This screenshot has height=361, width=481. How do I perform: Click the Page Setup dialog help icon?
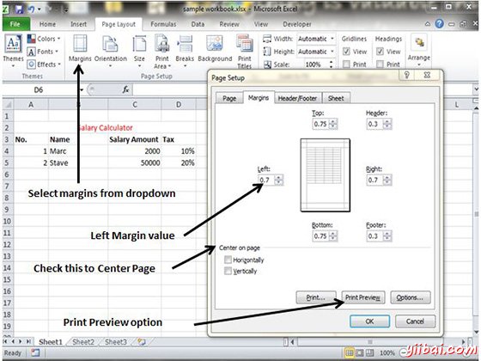pos(407,75)
